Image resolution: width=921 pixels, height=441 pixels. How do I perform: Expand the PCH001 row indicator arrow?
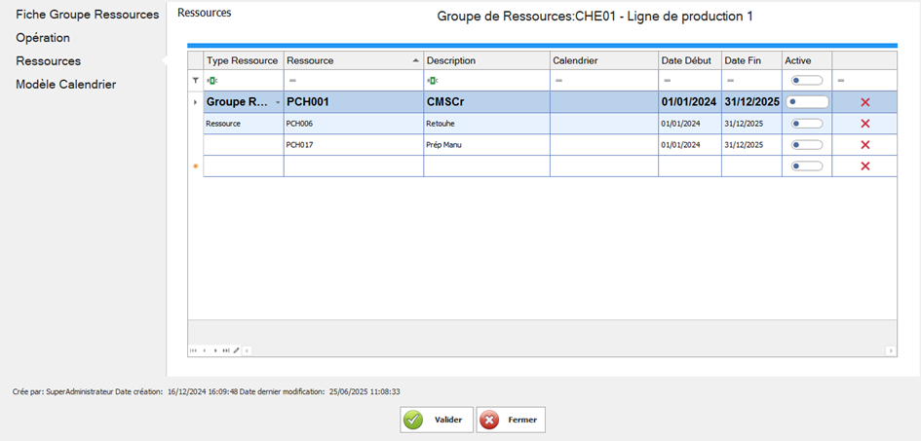(x=195, y=102)
